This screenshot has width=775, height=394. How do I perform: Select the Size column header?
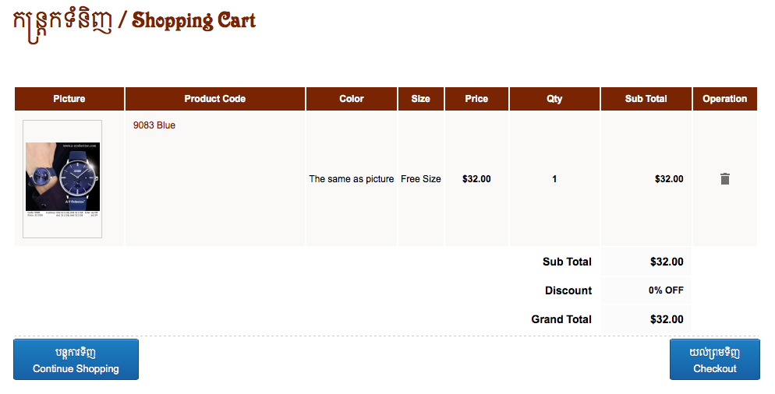420,99
